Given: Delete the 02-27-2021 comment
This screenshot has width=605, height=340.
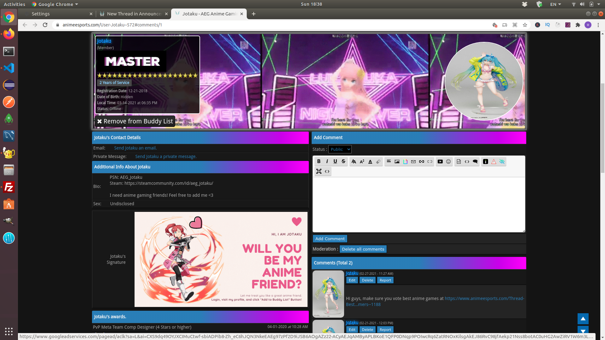Looking at the screenshot, I should pyautogui.click(x=367, y=280).
